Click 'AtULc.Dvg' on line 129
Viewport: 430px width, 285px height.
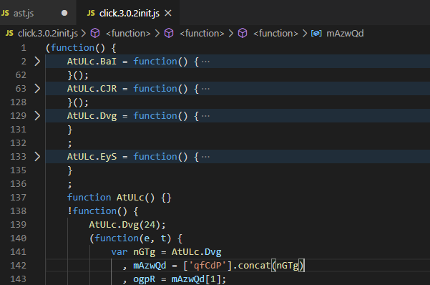(x=92, y=115)
